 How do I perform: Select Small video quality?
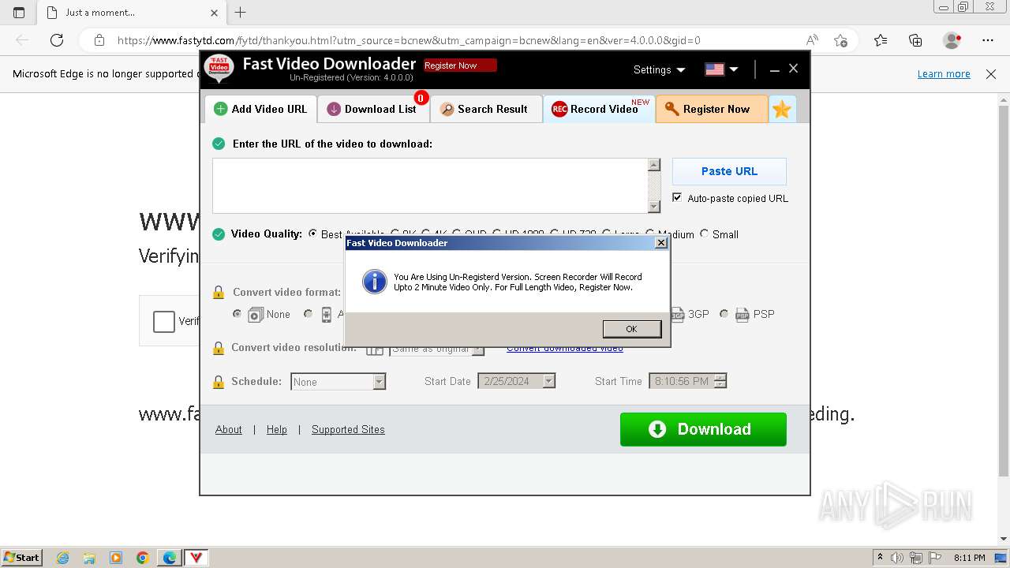(x=704, y=234)
